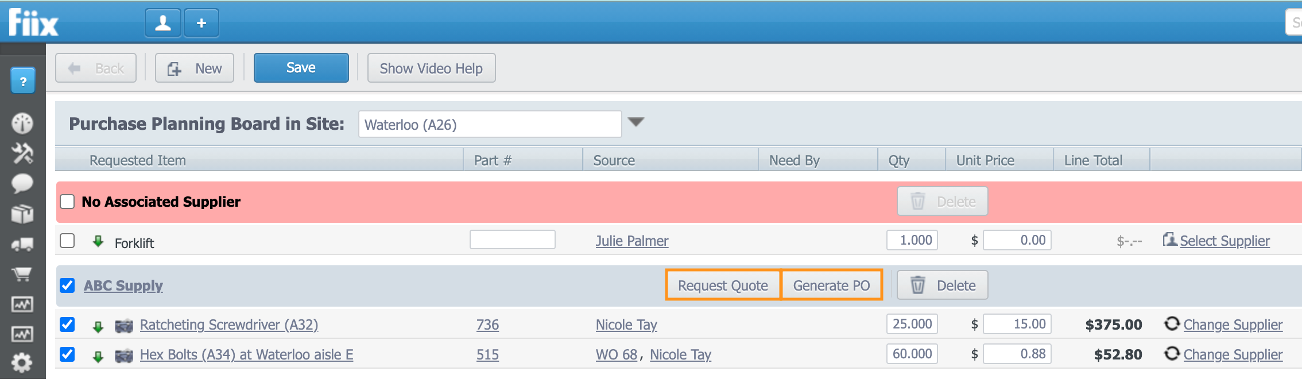
Task: Open part number 736 link
Action: point(487,324)
